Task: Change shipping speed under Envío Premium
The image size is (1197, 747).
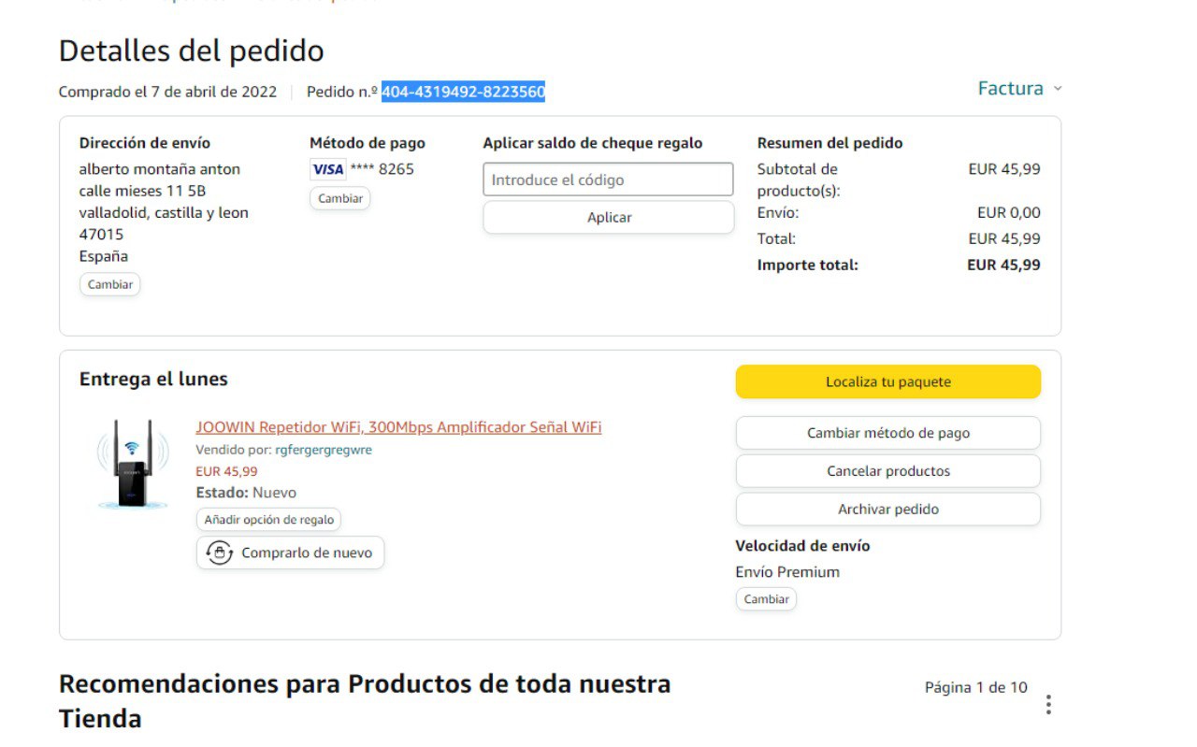Action: [x=766, y=599]
